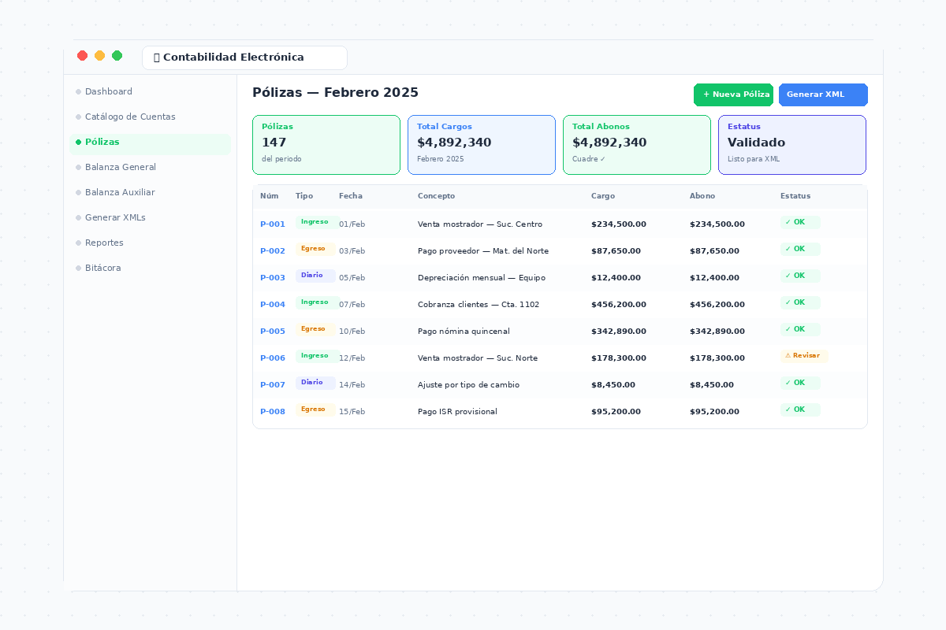Viewport: 946px width, 630px height.
Task: Select concept Cobranza clientes — Cta. 1102
Action: click(479, 305)
